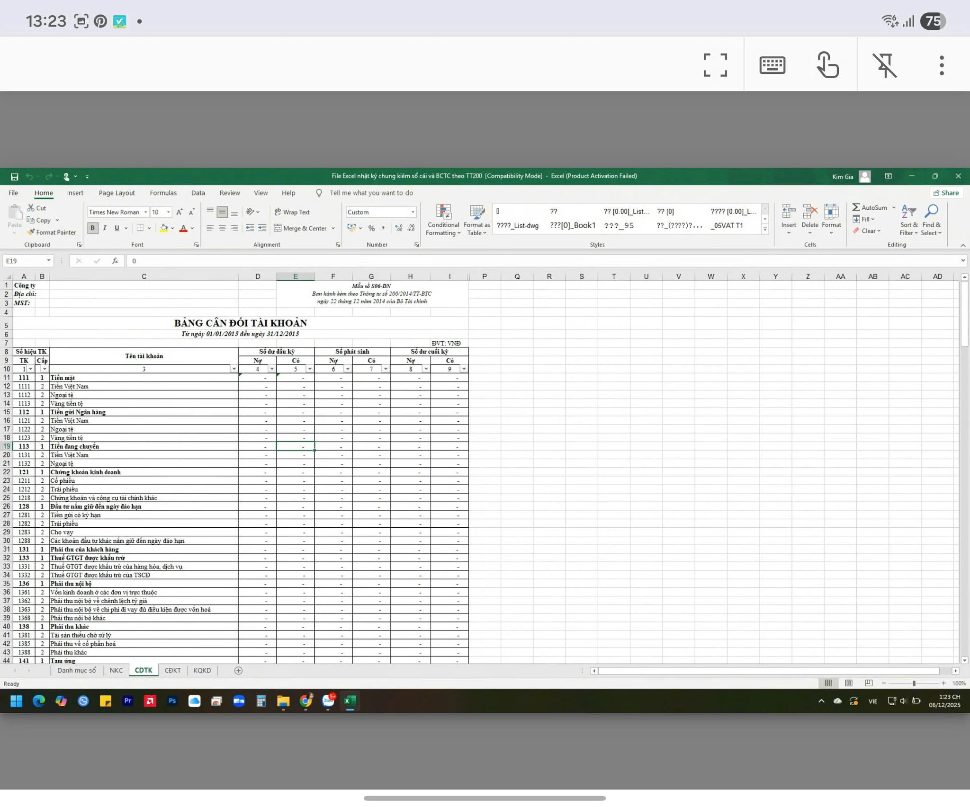Click the Increase Indent icon
This screenshot has height=807, width=970.
pos(262,228)
